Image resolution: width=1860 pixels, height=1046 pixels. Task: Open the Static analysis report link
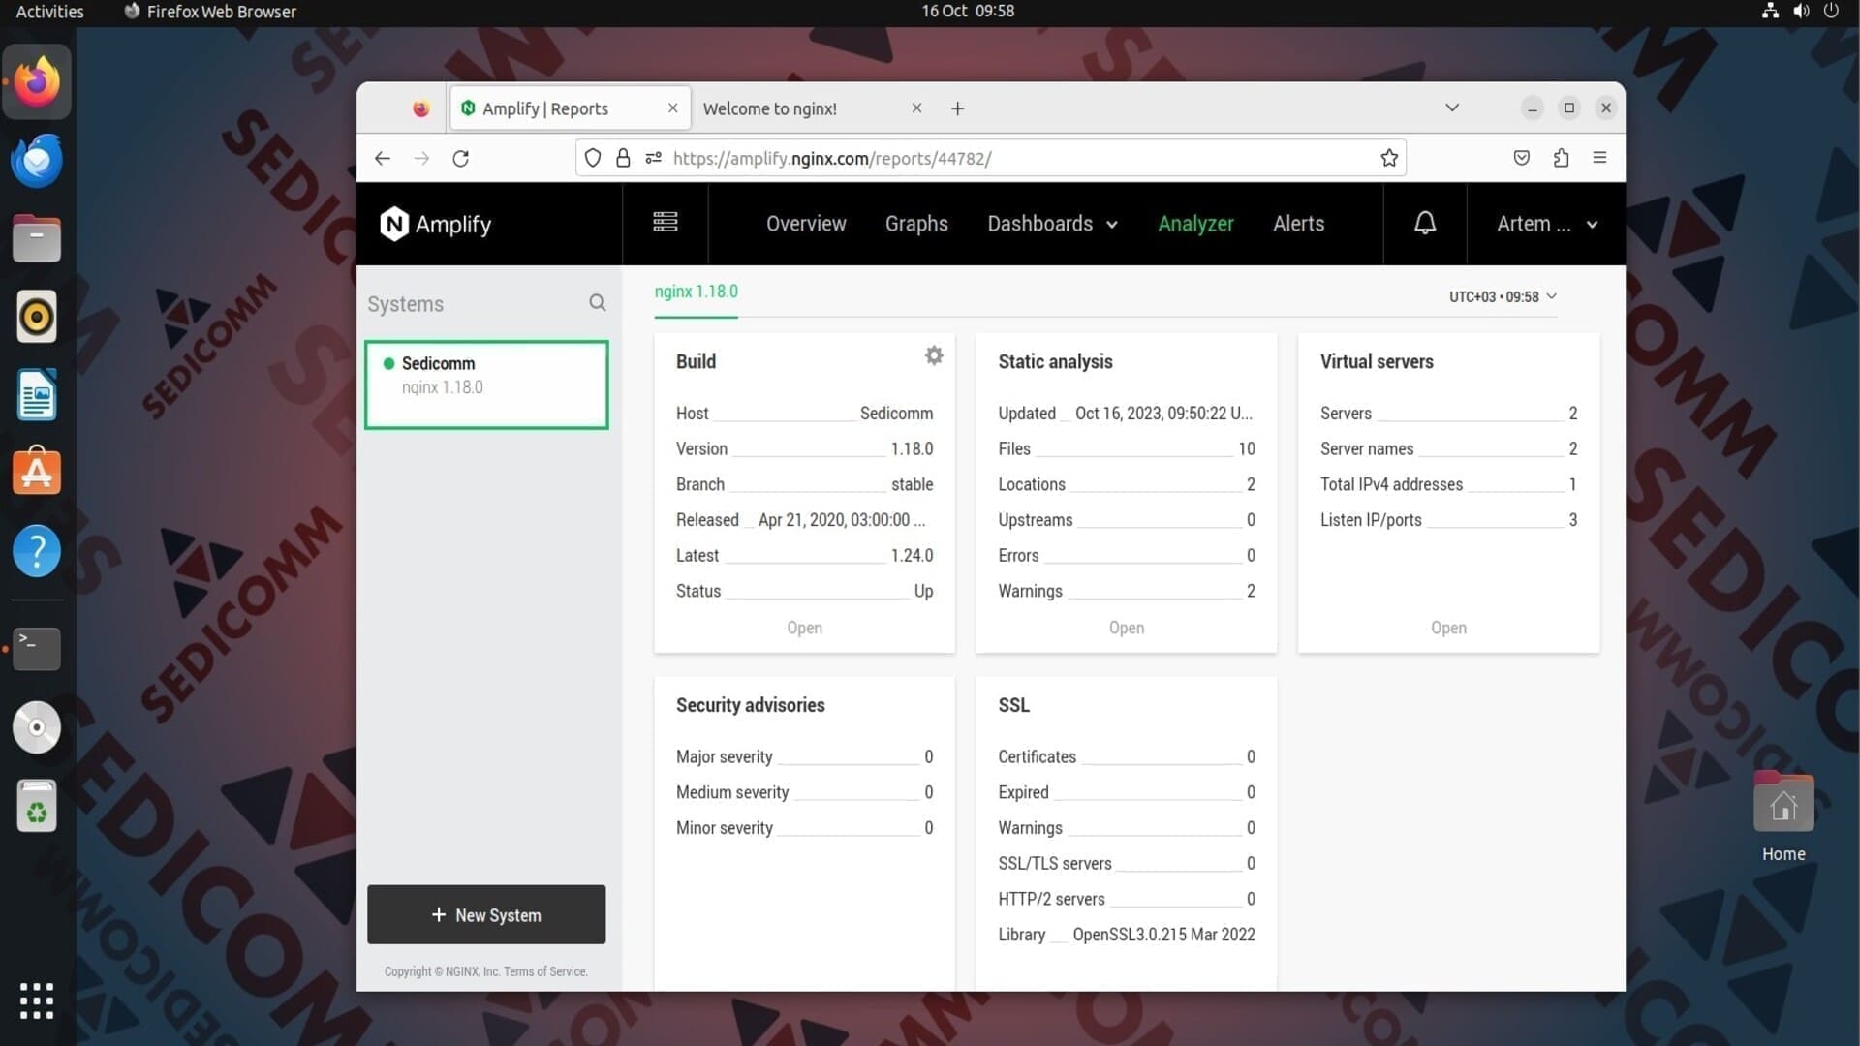pos(1126,628)
